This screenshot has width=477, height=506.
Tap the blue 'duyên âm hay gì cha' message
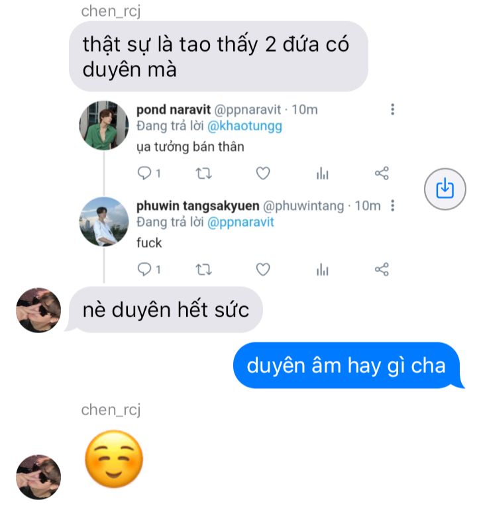click(x=347, y=366)
